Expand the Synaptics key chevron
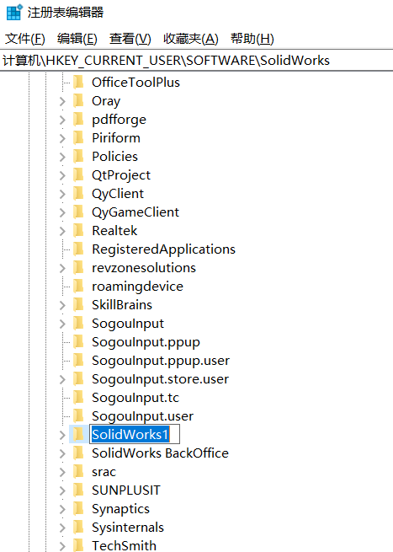Image resolution: width=393 pixels, height=552 pixels. pos(62,509)
